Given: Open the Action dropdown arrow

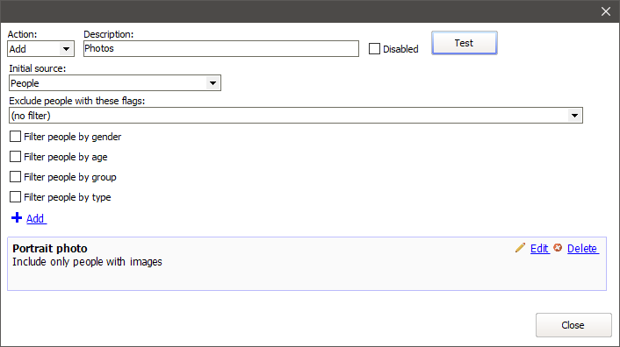Looking at the screenshot, I should 67,49.
